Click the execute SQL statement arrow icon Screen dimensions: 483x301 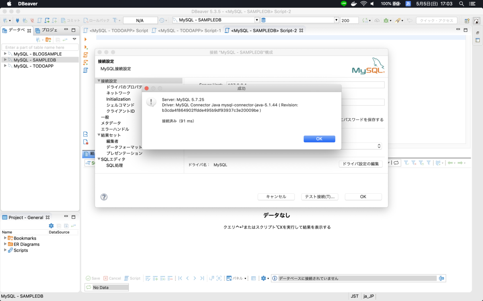[x=85, y=39]
